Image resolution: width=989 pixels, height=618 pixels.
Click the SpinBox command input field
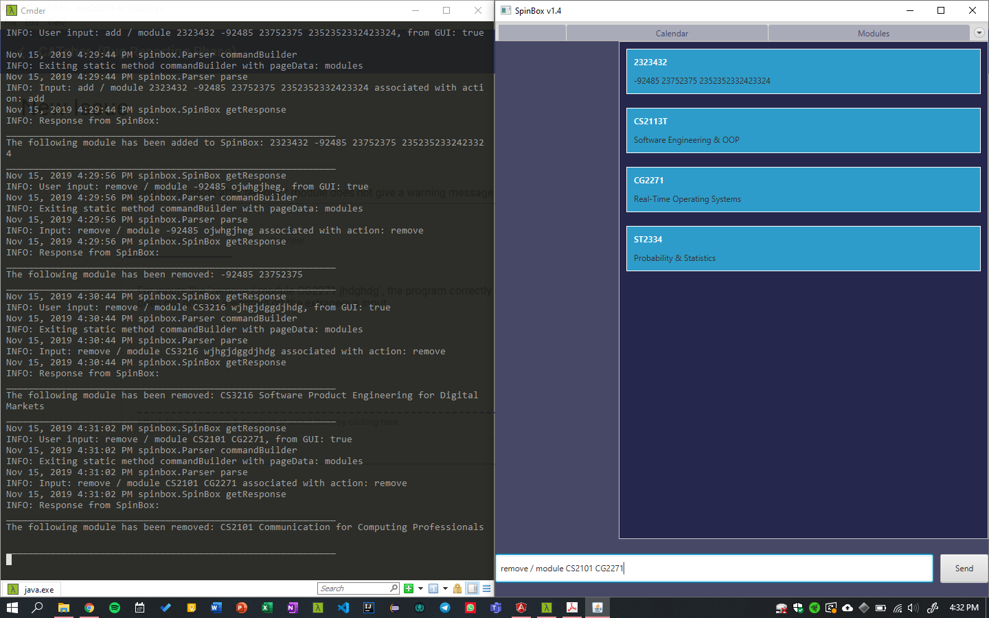[x=714, y=568]
